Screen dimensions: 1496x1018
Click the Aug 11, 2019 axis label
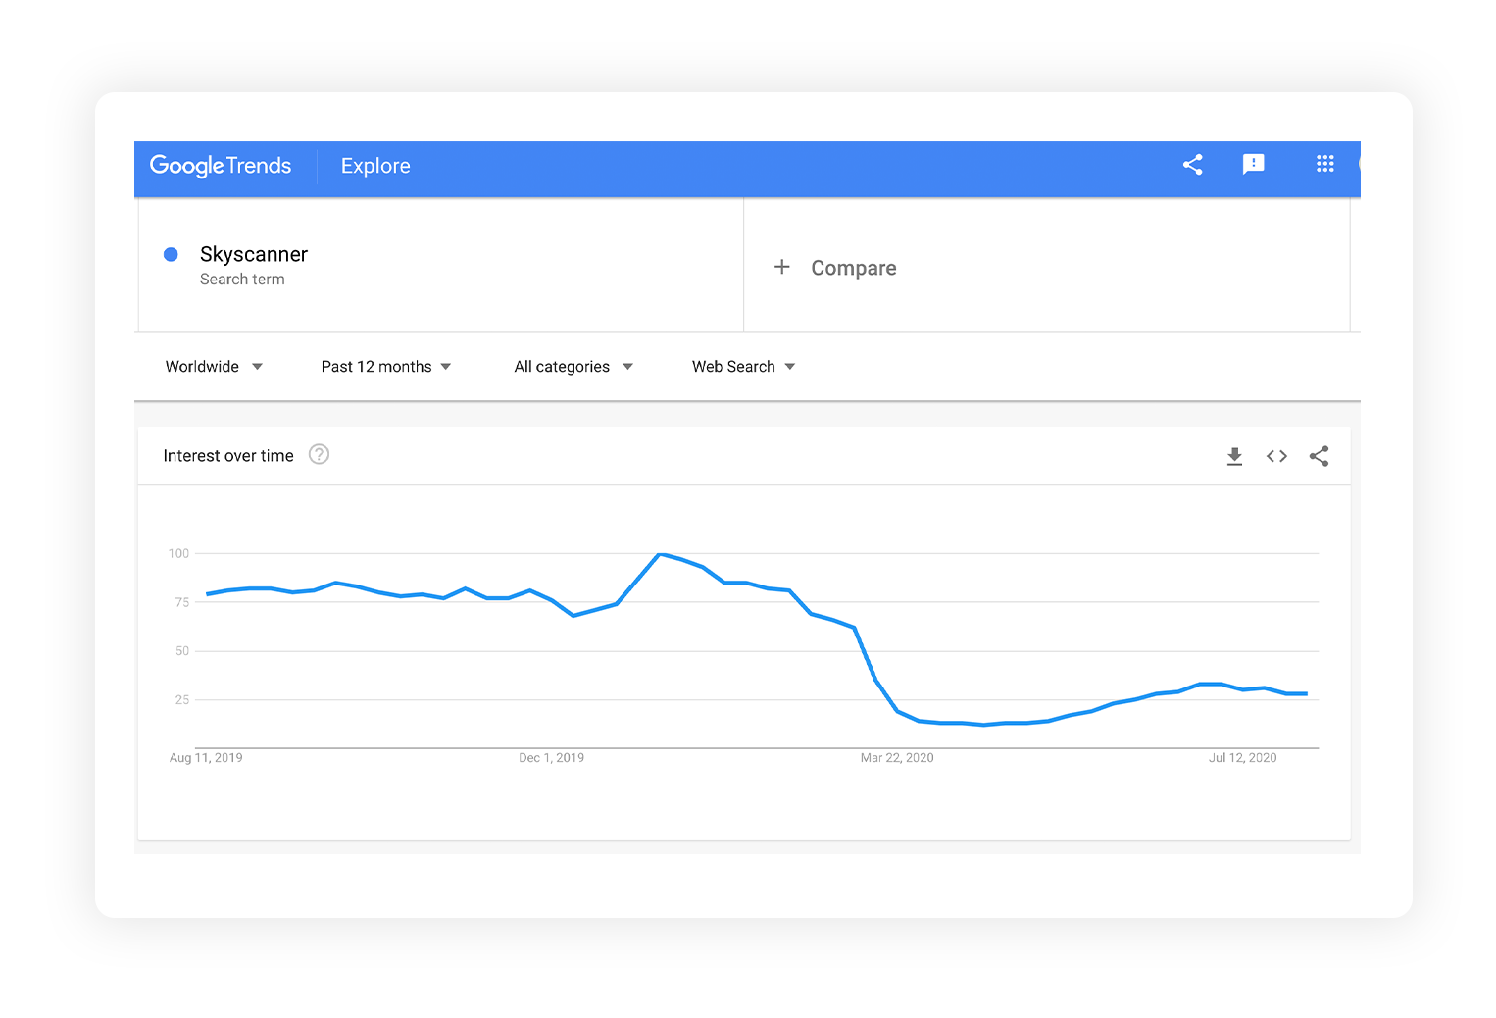[206, 758]
